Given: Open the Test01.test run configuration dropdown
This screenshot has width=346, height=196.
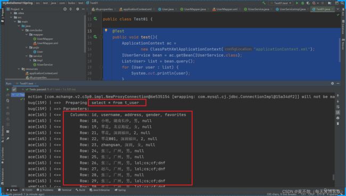Looking at the screenshot, I should coord(281,3).
